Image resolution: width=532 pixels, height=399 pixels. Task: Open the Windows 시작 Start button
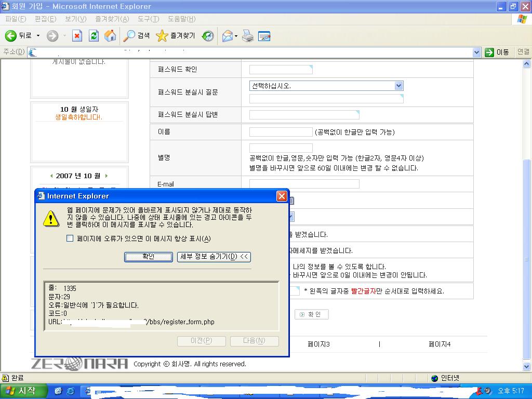(24, 391)
